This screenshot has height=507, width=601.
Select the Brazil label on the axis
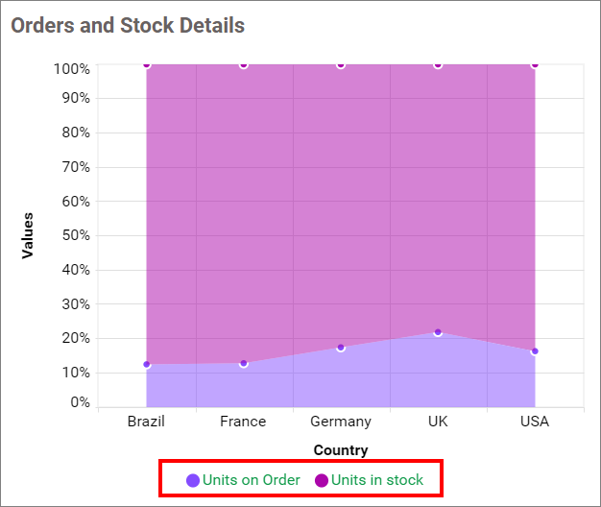coord(147,422)
